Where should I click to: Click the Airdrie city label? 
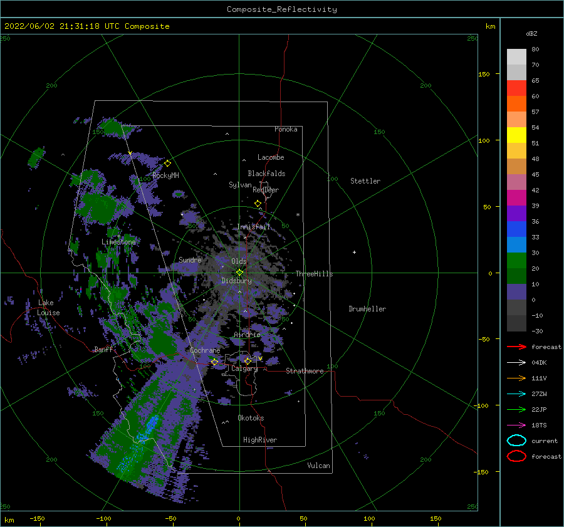(x=247, y=335)
